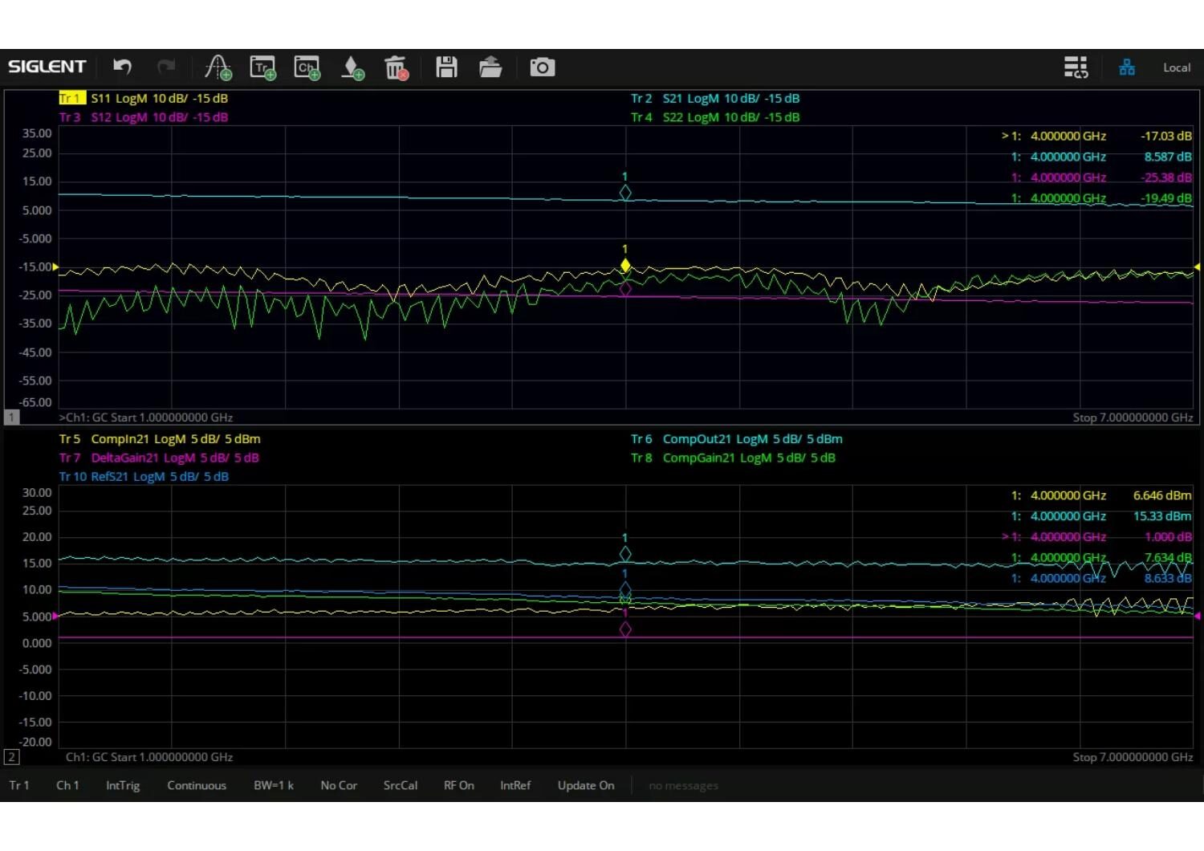Click marker readout -25.38 dB
The width and height of the screenshot is (1204, 851).
coord(1165,177)
